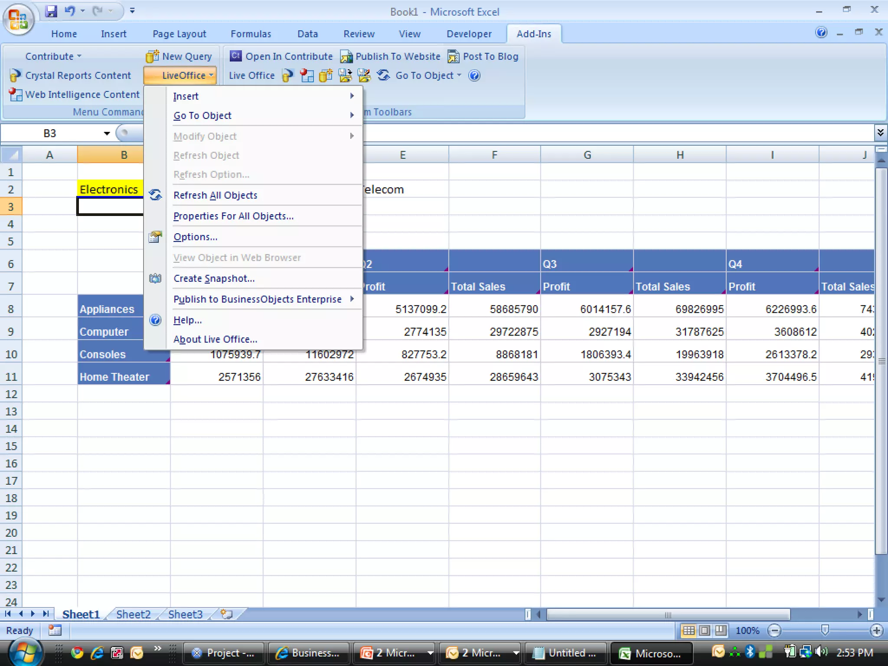Switch to the Insert ribbon tab
Image resolution: width=888 pixels, height=666 pixels.
pos(114,34)
